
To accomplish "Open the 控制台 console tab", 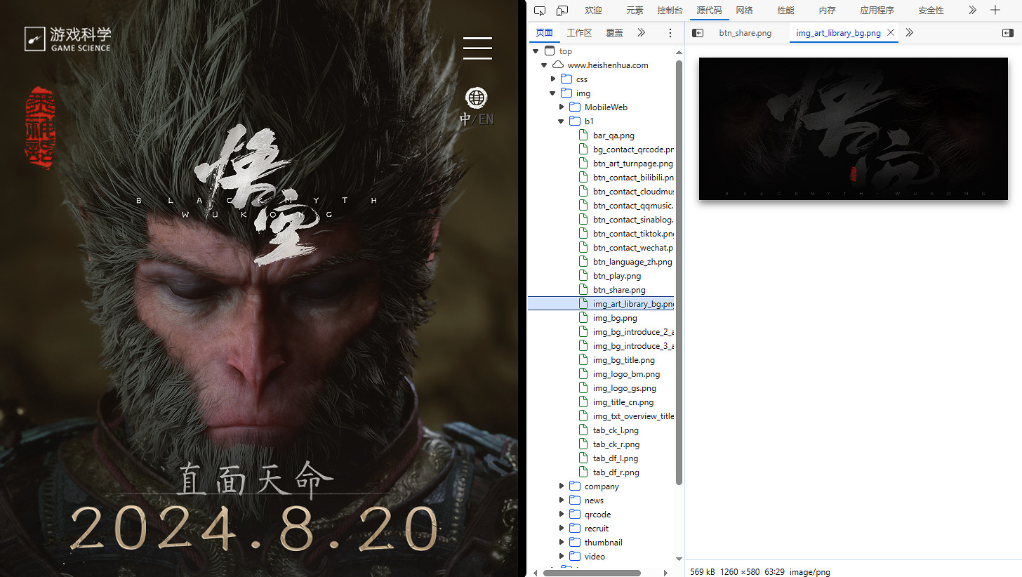I will coord(670,11).
